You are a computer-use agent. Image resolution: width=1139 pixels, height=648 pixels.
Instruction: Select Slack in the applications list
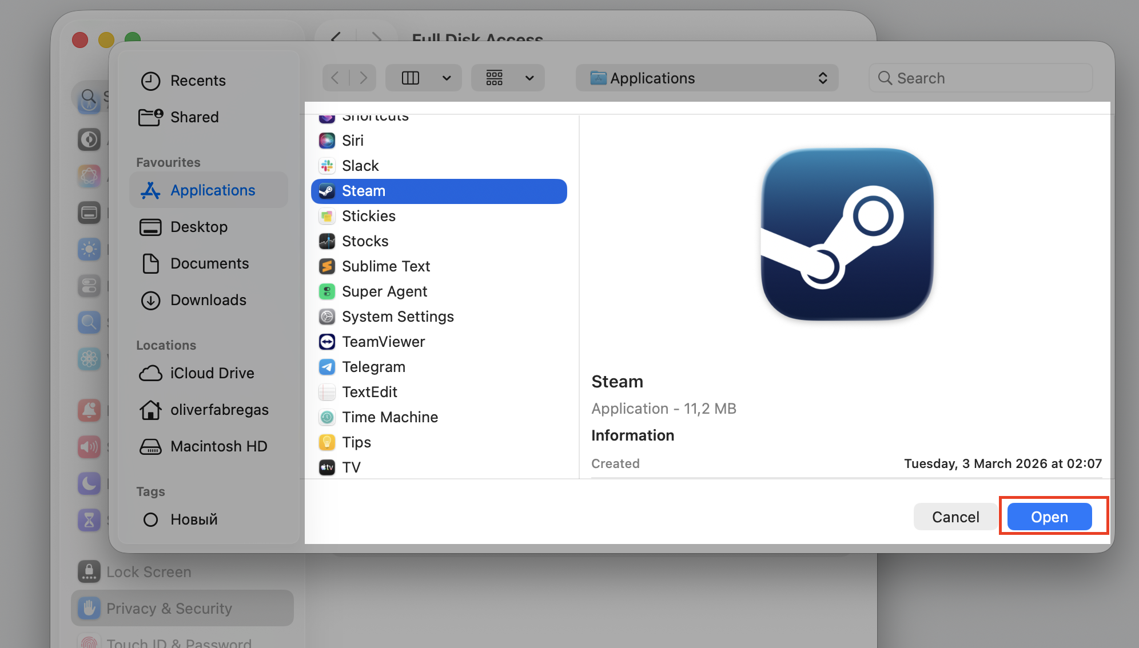pyautogui.click(x=439, y=166)
